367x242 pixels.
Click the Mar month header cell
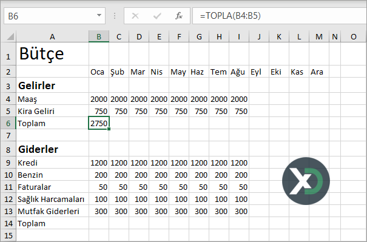pyautogui.click(x=139, y=72)
